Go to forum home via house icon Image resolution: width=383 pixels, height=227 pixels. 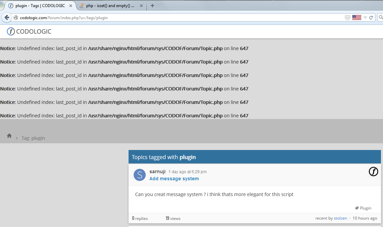coord(9,136)
